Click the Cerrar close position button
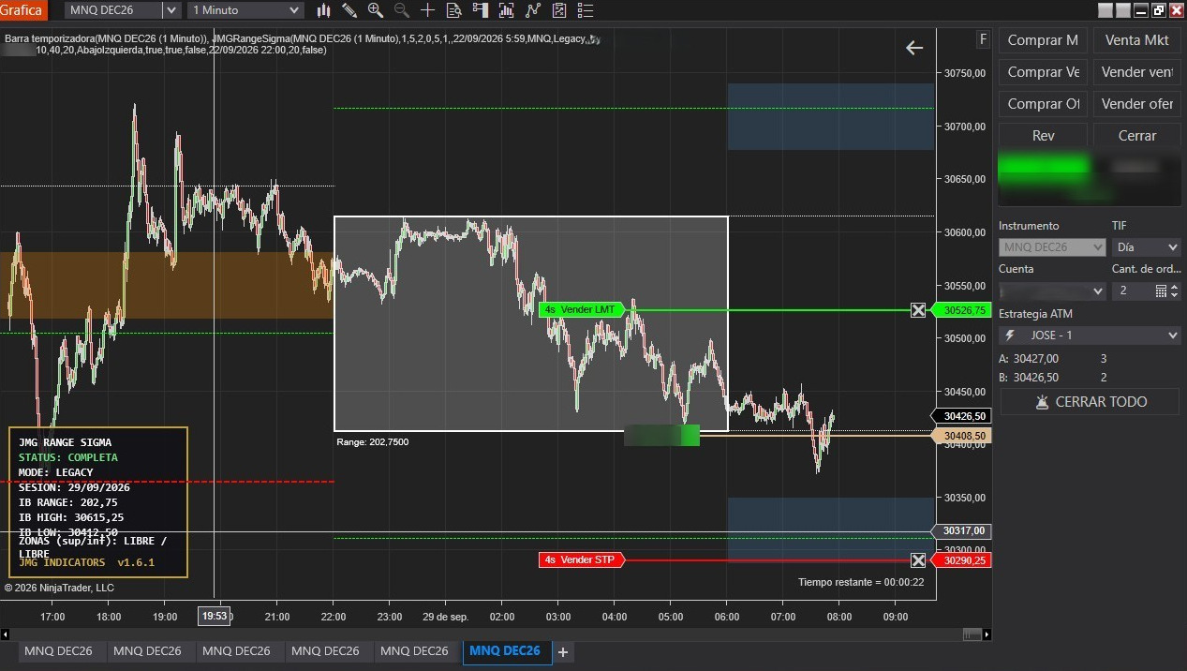Screen dimensions: 1187x671 pos(1136,136)
